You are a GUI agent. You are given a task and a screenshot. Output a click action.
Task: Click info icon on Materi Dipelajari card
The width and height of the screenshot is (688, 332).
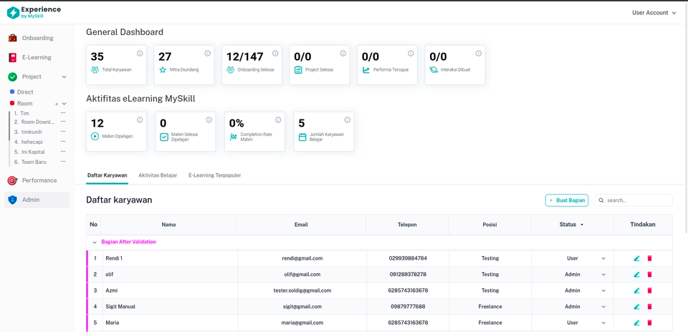point(140,120)
